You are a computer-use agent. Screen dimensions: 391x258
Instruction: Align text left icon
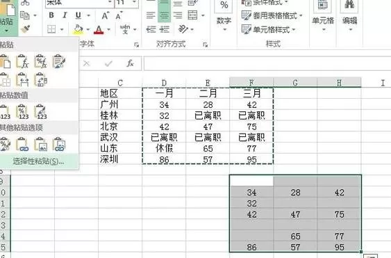[x=151, y=15]
